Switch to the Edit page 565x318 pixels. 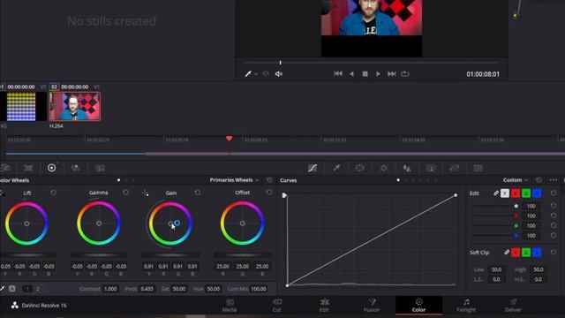point(324,306)
